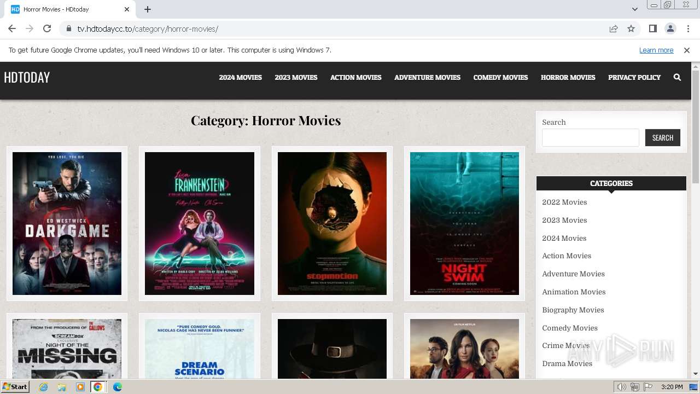Open the Chrome profile avatar
Screen dimensions: 700x394
670,28
